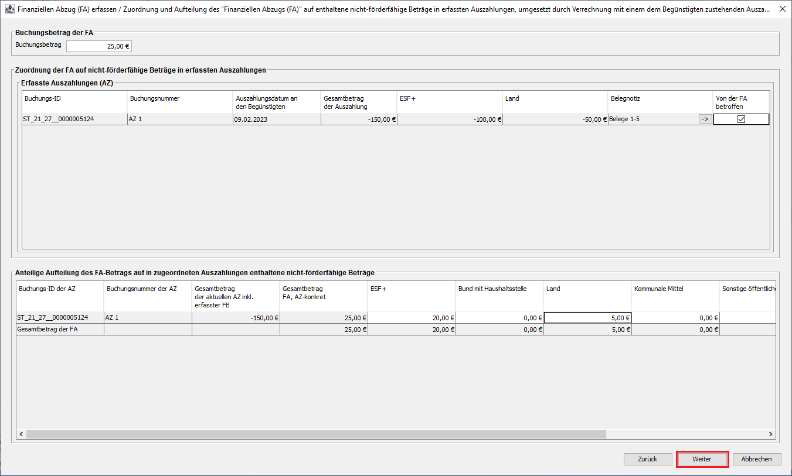Close the dialog window

point(783,9)
